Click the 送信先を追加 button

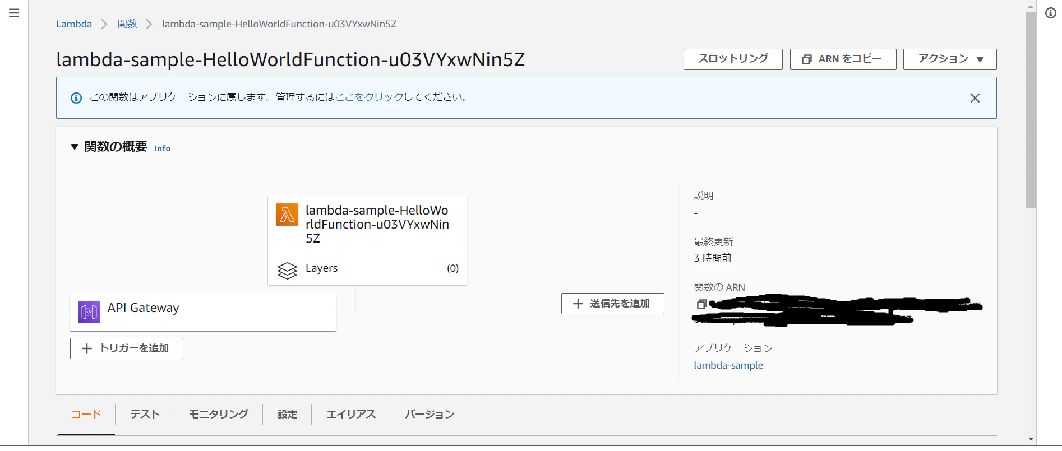(612, 304)
